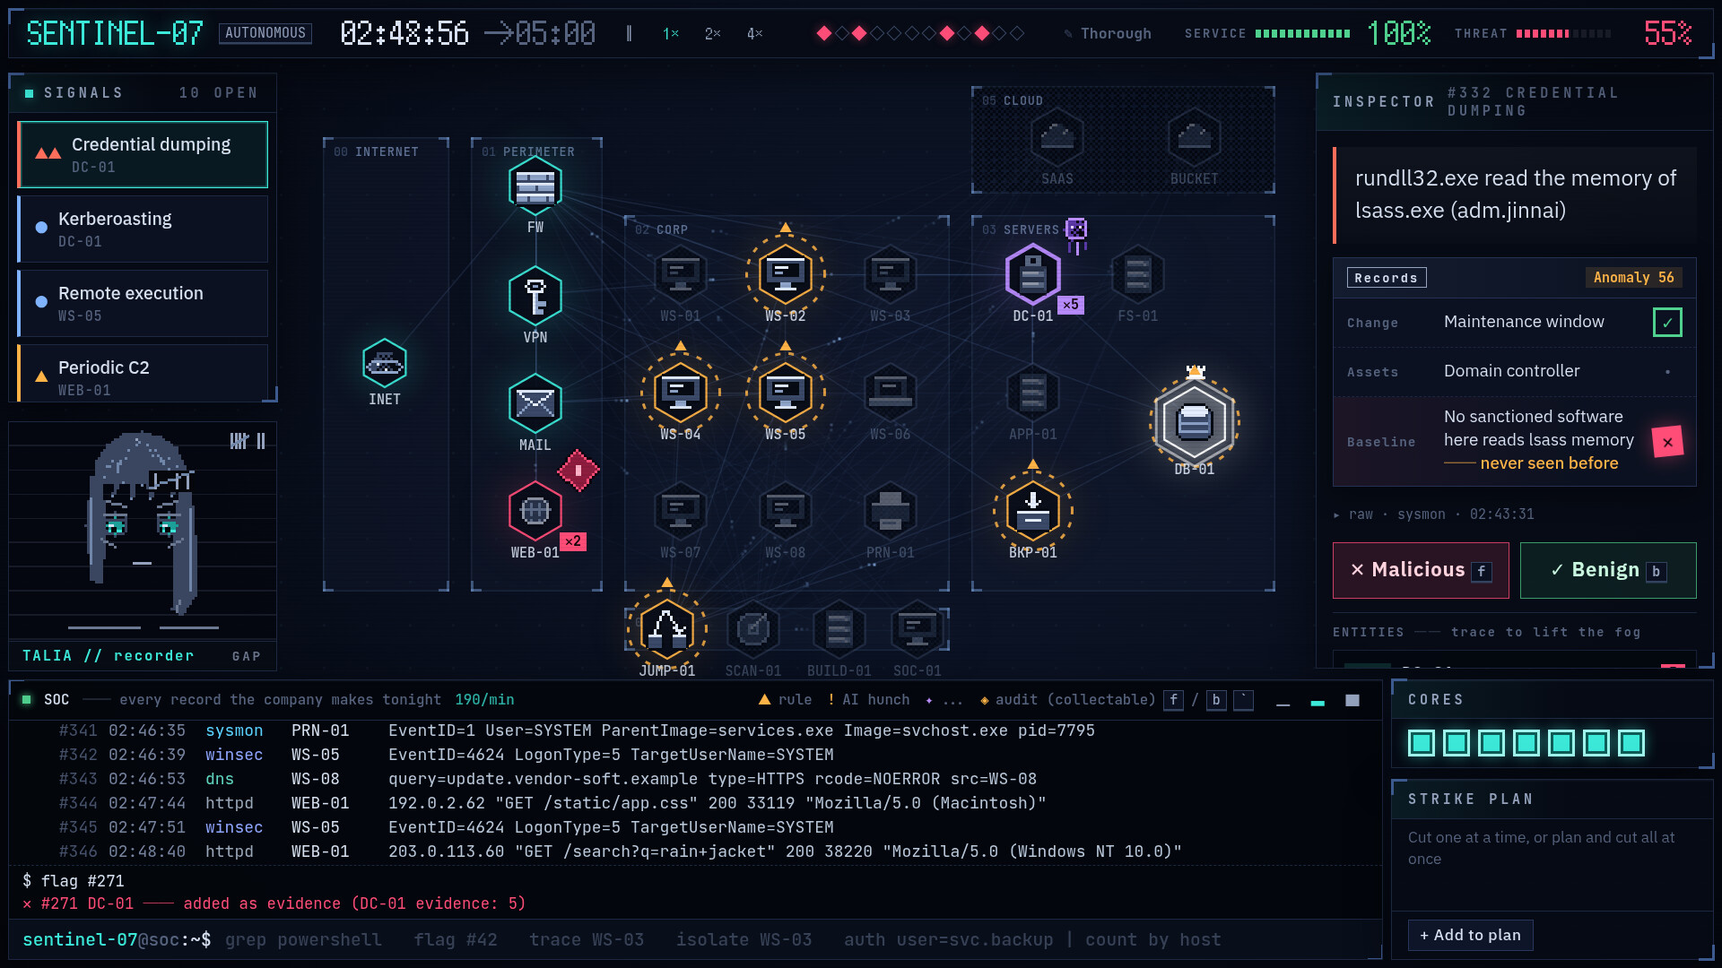1722x968 pixels.
Task: Open the Thorough mode selector
Action: (x=1108, y=33)
